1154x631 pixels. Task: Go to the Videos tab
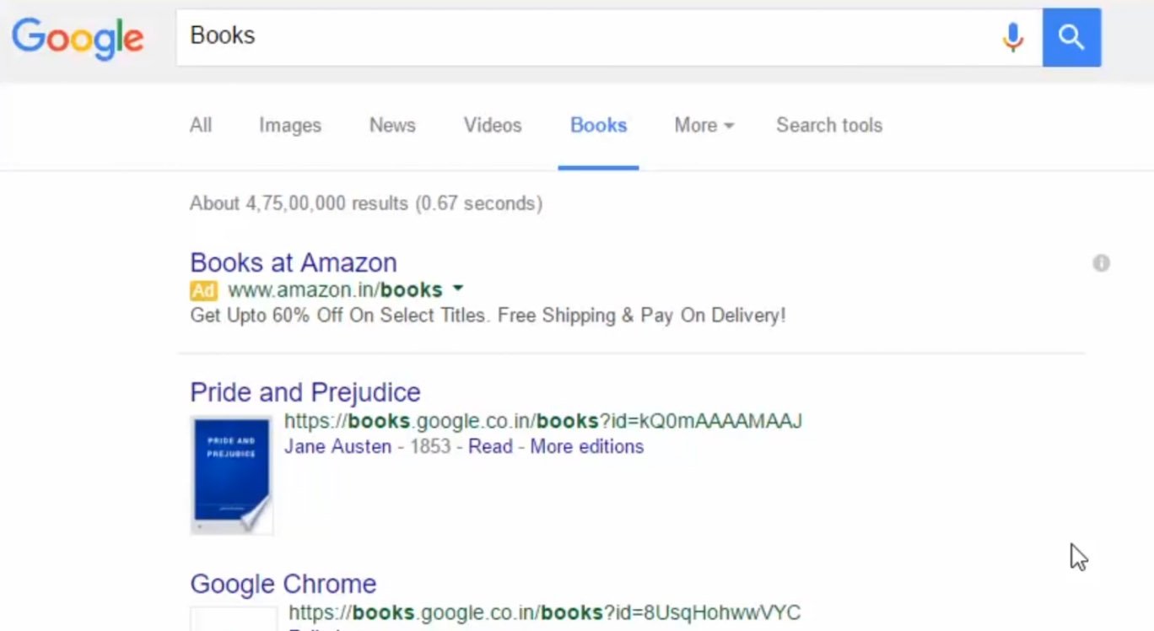pos(493,126)
